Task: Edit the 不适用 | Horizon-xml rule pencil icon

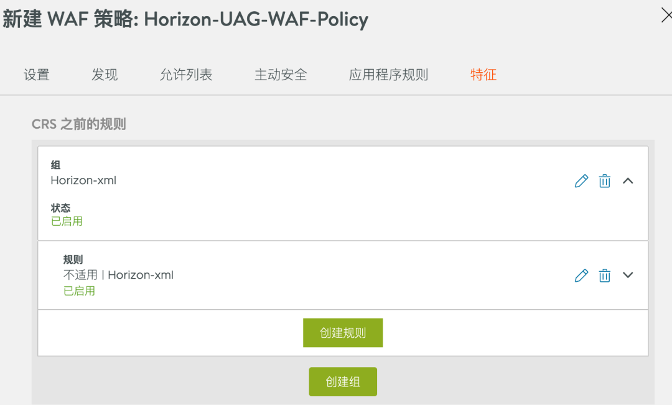Action: point(581,276)
